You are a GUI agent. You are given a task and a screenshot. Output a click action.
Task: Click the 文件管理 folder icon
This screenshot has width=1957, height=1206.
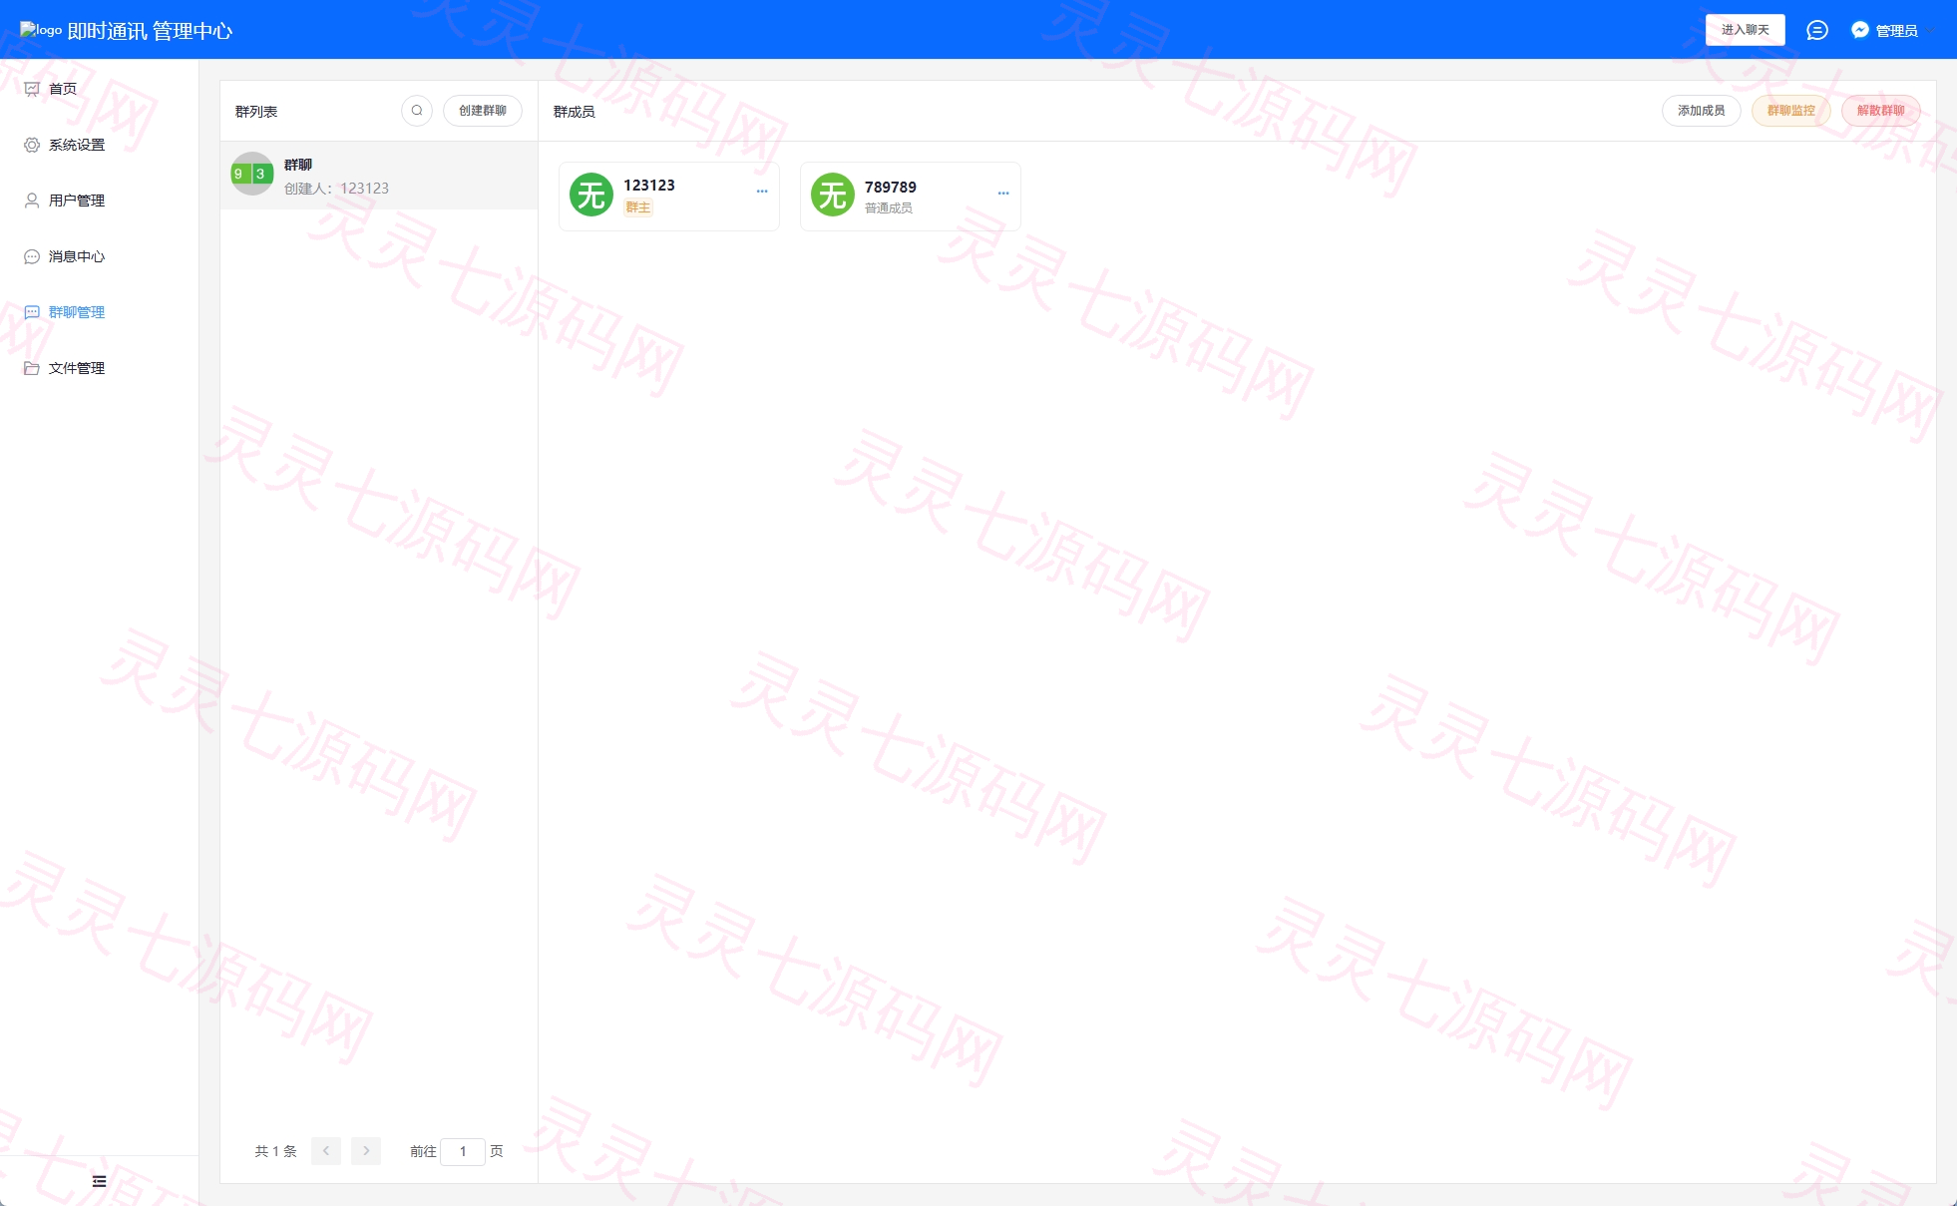tap(32, 368)
